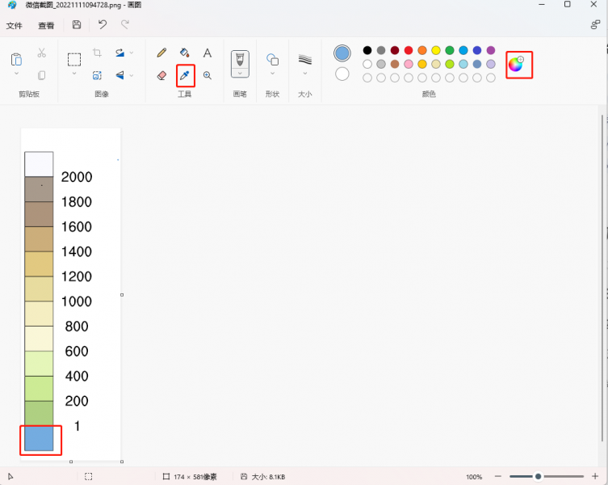Click the Cut scissors icon

pos(41,53)
